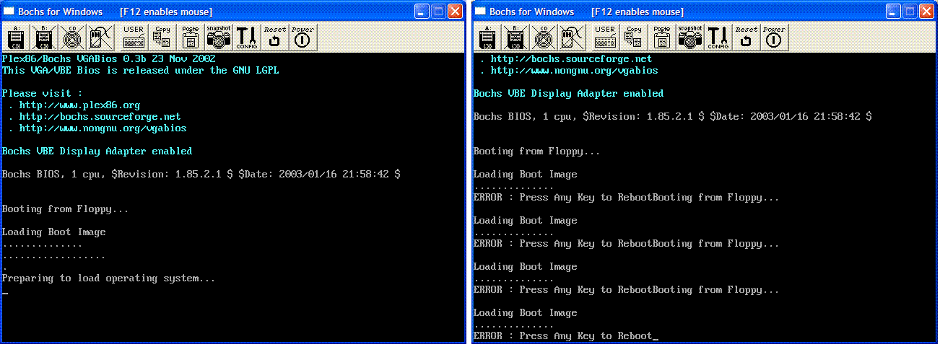This screenshot has width=940, height=347.
Task: Click 'http://www.plex86.org' text in left console
Action: click(x=79, y=105)
